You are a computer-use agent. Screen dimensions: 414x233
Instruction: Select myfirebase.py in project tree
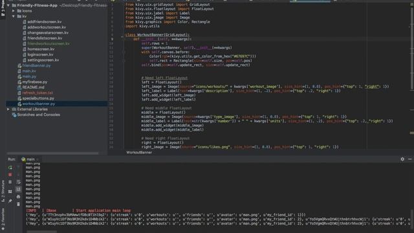tap(34, 82)
